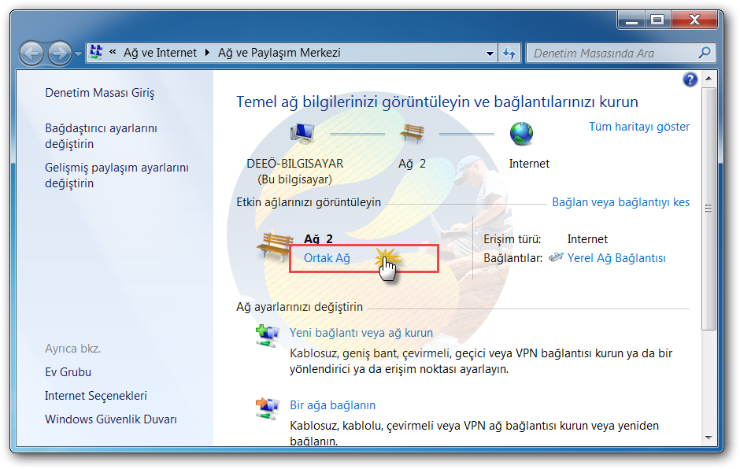Click the Bağlantılar: label
The image size is (740, 469).
[x=513, y=258]
